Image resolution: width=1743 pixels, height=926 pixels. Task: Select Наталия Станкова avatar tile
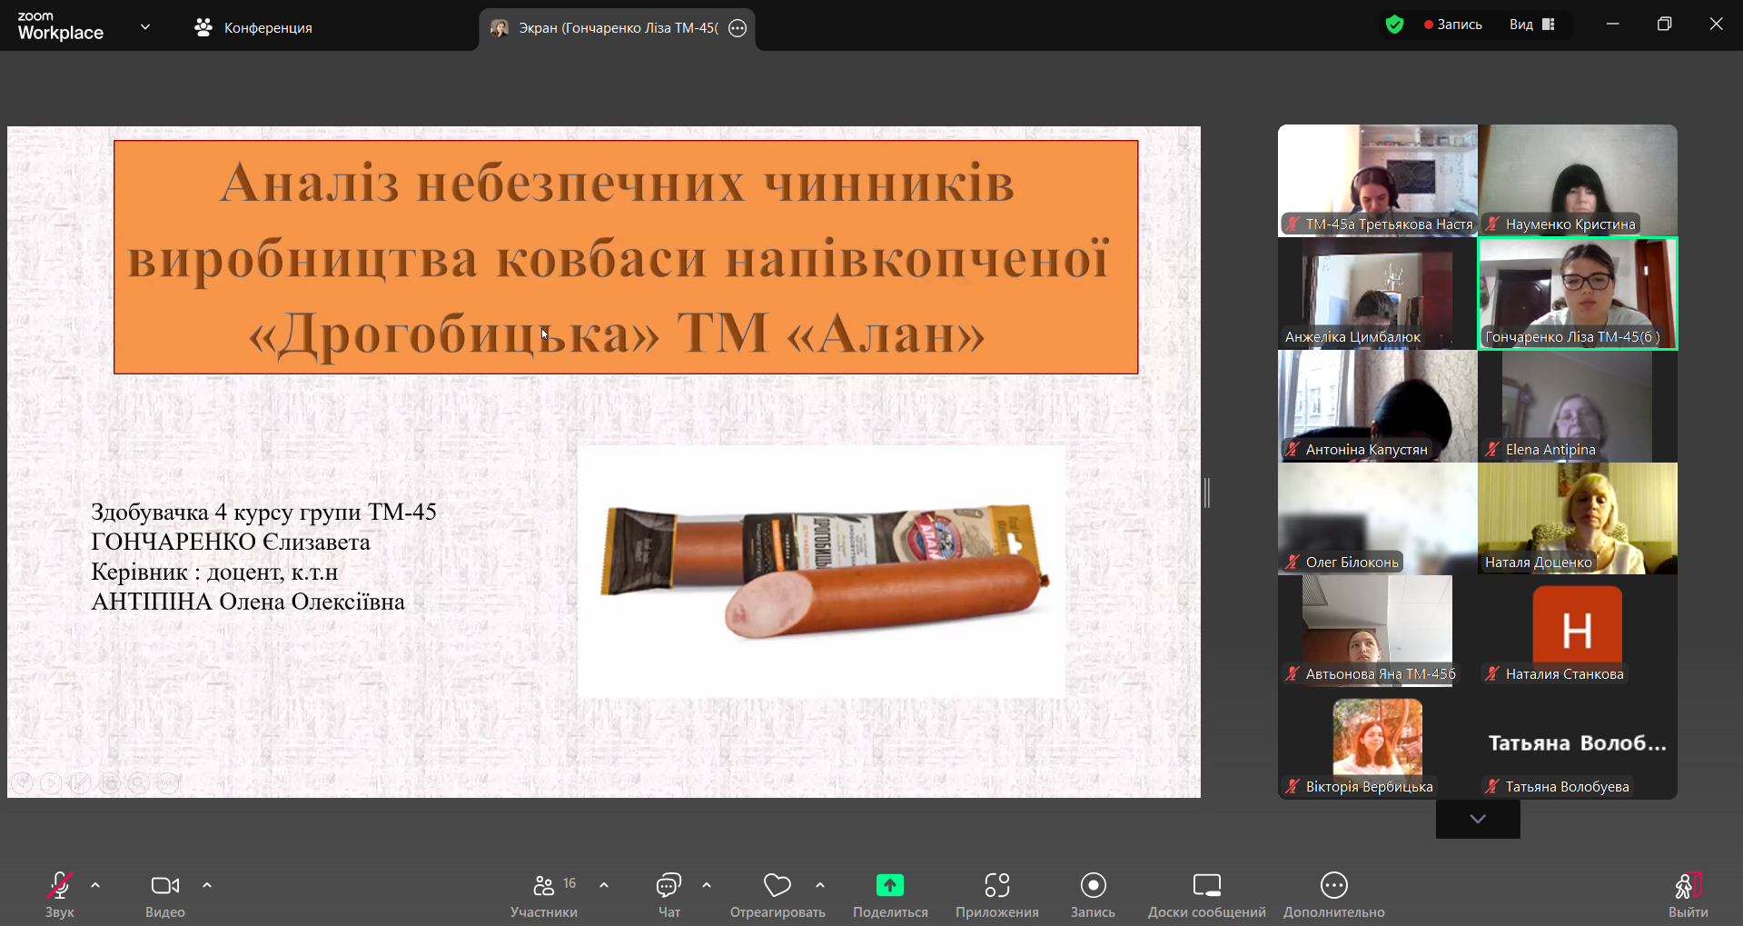coord(1578,631)
